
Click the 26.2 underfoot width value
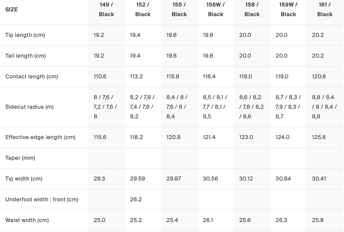pos(136,199)
